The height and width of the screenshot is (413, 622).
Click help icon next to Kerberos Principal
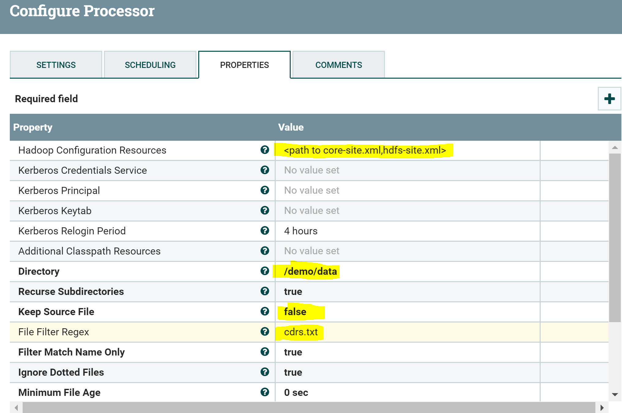pos(265,190)
